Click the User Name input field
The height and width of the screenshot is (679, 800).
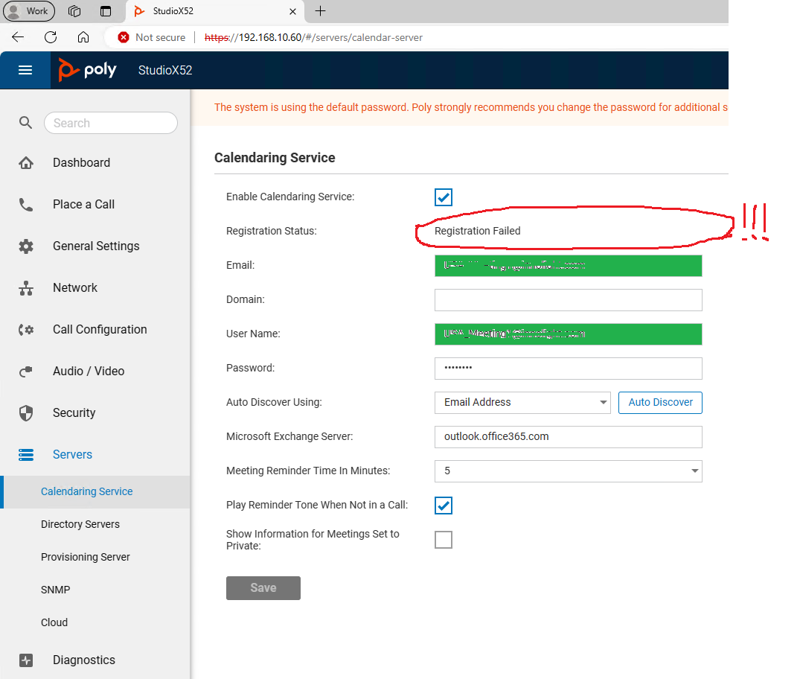point(569,334)
